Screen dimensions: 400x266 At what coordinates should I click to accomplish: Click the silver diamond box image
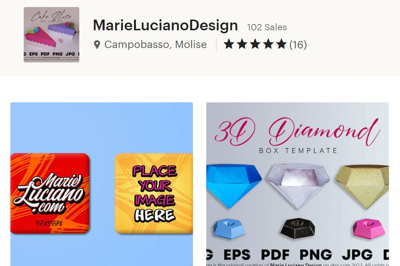[298, 186]
